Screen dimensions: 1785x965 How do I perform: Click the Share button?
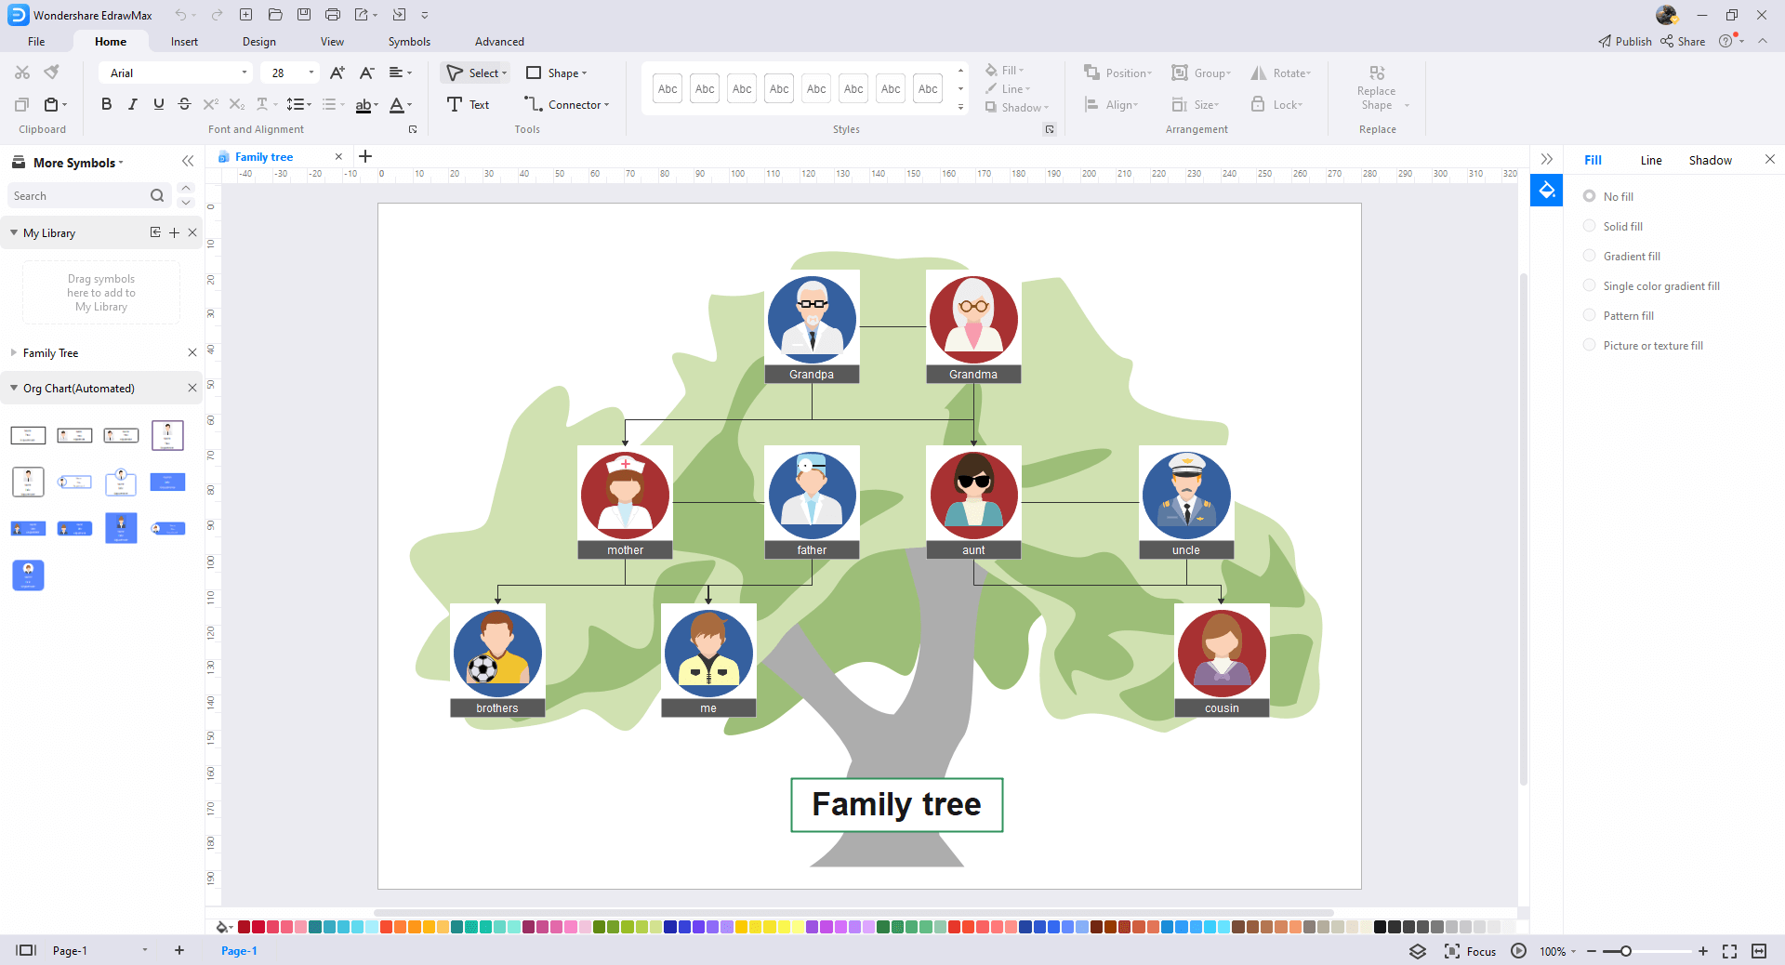[1684, 42]
